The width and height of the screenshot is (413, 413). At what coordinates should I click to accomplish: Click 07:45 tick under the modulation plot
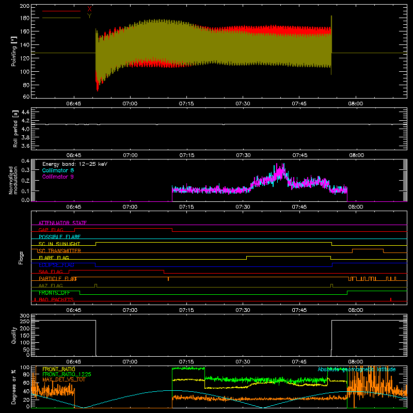pos(299,207)
